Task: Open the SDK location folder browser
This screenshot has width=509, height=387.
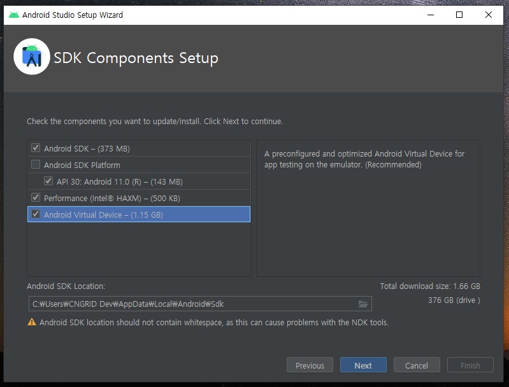Action: [x=363, y=304]
